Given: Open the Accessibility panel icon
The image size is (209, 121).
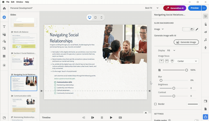Looking at the screenshot, I should tap(206, 47).
